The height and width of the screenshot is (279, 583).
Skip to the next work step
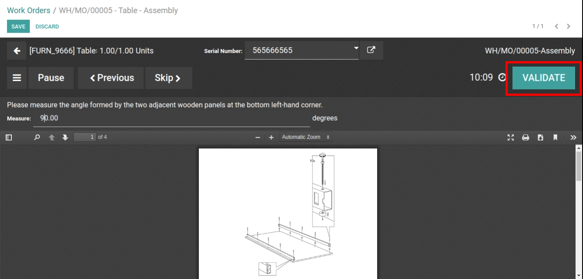(169, 78)
